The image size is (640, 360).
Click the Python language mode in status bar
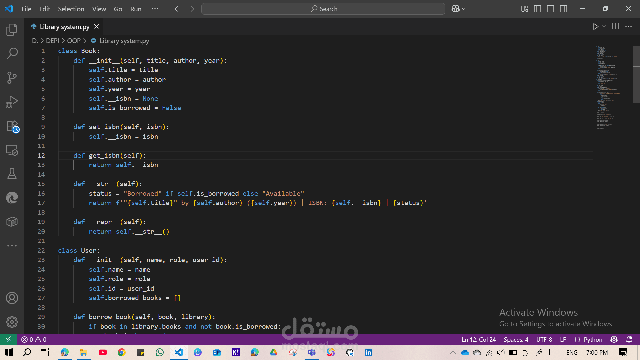click(x=589, y=339)
